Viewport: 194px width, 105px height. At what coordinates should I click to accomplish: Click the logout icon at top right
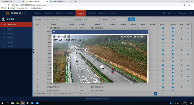click(191, 13)
